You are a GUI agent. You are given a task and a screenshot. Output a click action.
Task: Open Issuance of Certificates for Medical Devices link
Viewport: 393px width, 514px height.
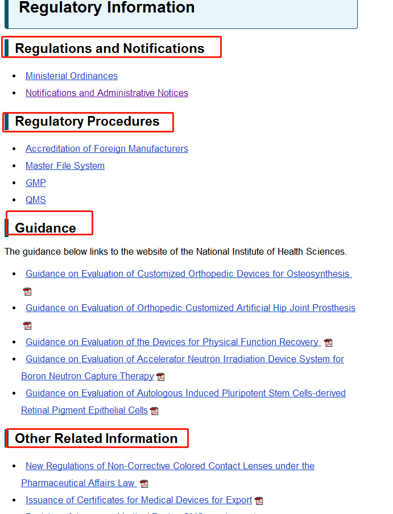139,500
